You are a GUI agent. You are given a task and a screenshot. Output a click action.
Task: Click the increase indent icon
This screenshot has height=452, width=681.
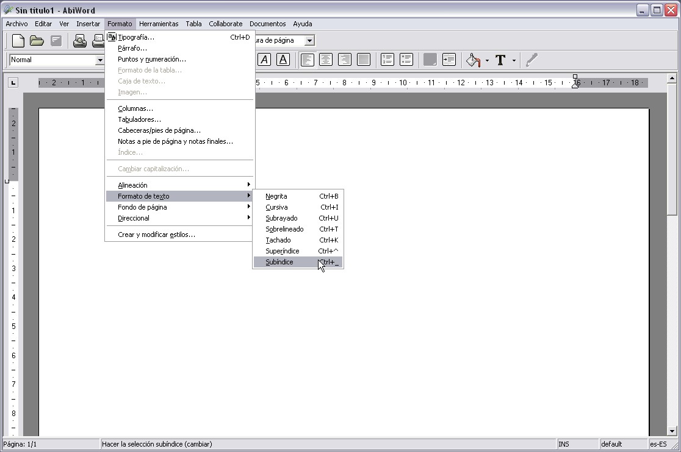(x=449, y=60)
